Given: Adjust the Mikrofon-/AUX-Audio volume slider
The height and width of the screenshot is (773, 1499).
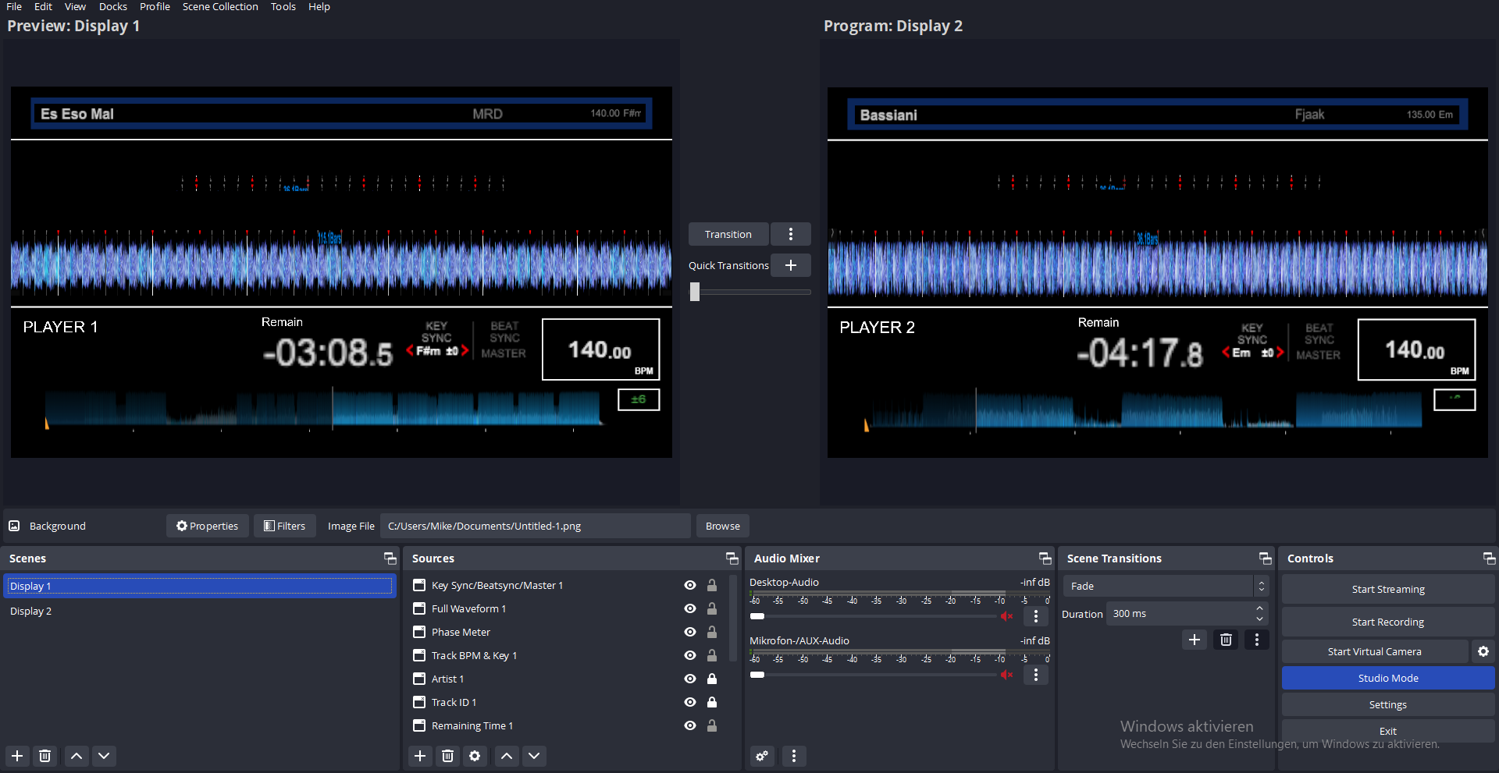Looking at the screenshot, I should [x=873, y=675].
